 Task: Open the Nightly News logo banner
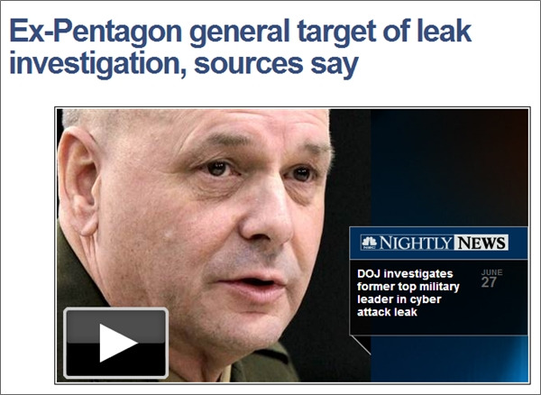click(435, 243)
